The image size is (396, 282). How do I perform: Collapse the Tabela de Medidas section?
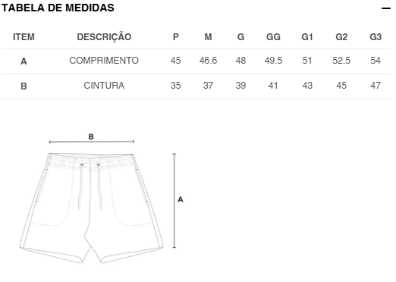coord(386,8)
